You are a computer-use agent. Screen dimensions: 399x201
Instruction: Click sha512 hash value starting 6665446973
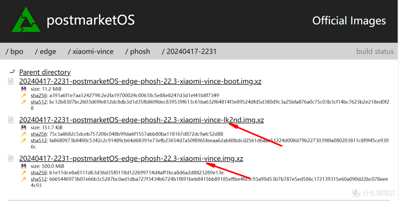tap(209, 182)
